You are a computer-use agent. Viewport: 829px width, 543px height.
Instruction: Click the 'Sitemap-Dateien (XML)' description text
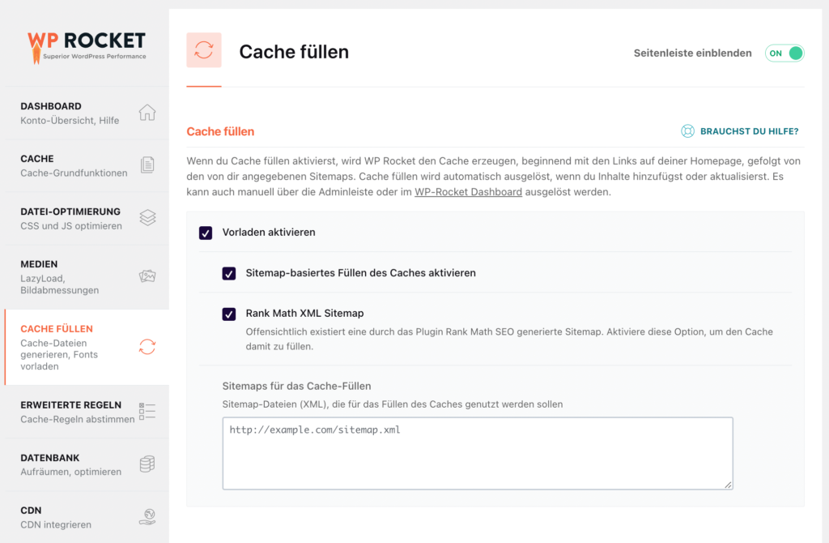pyautogui.click(x=393, y=404)
